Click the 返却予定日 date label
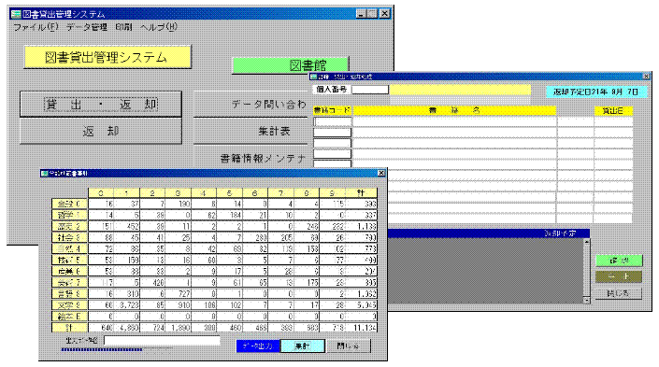 pos(596,92)
